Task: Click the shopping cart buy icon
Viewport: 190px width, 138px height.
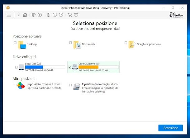Action: [70, 15]
